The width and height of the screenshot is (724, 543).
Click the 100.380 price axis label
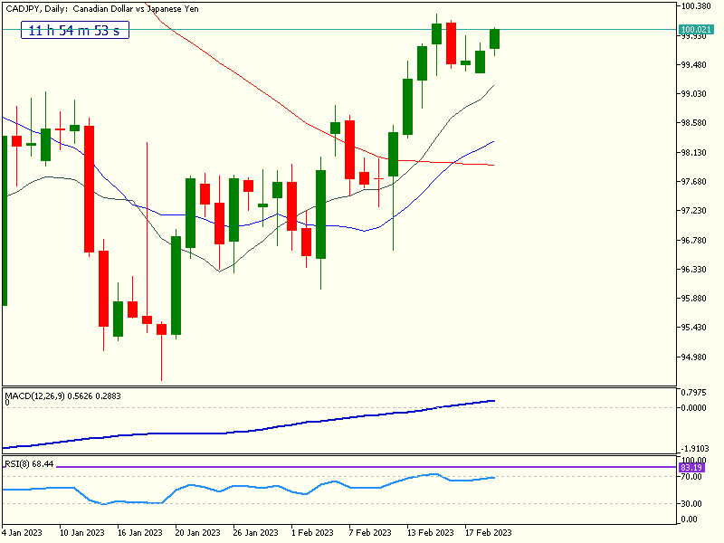(695, 6)
